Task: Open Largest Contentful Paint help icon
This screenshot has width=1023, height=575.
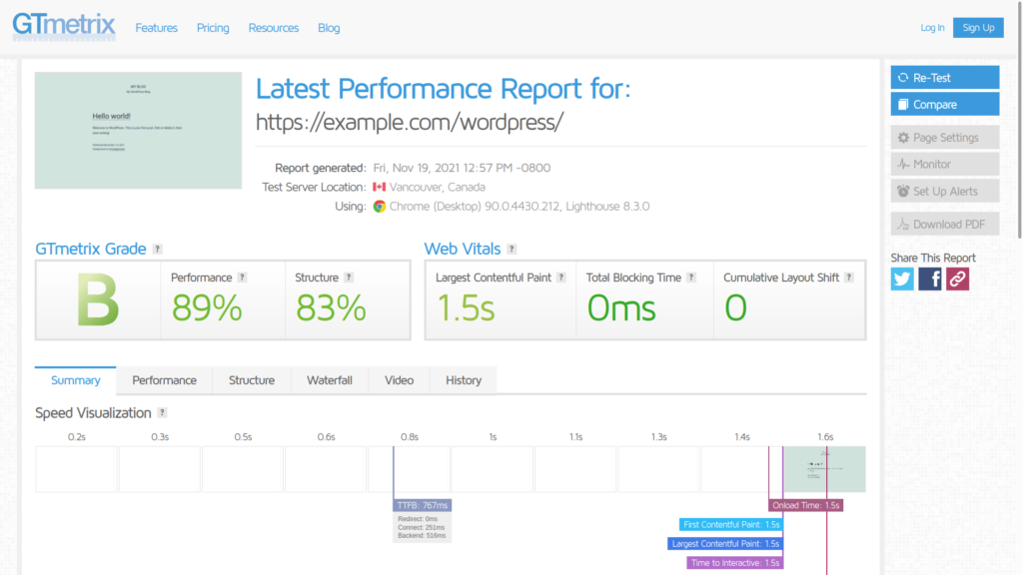Action: coord(561,278)
